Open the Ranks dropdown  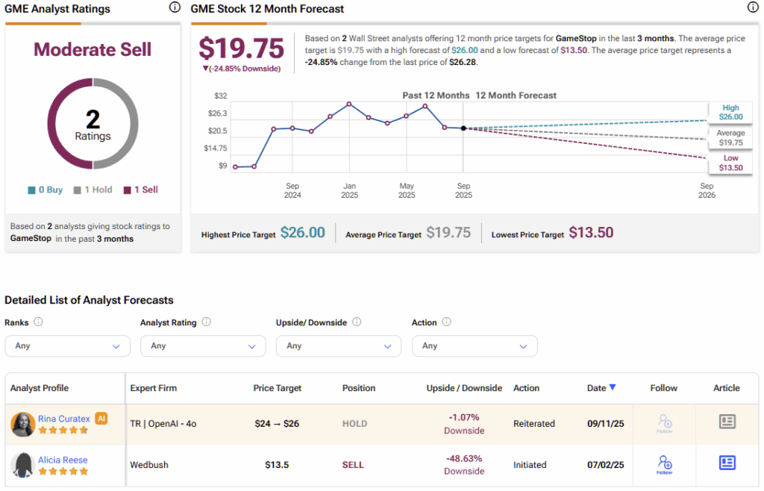point(68,345)
